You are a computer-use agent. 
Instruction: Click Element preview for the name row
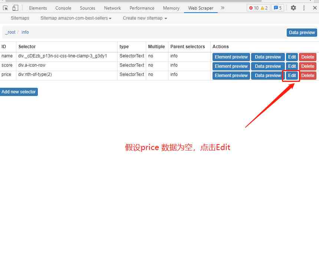coord(231,57)
